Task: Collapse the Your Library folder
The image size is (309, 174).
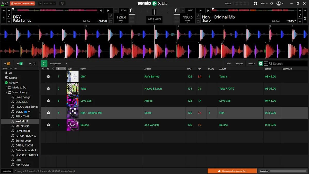Action: coord(7,92)
